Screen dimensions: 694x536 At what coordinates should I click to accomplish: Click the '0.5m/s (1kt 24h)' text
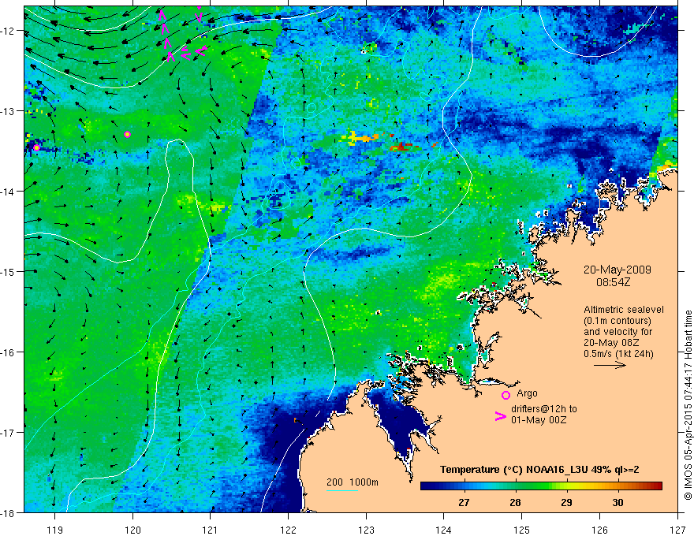(x=618, y=354)
